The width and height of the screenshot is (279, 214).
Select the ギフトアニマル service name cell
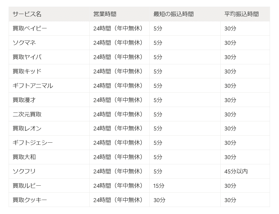33,86
